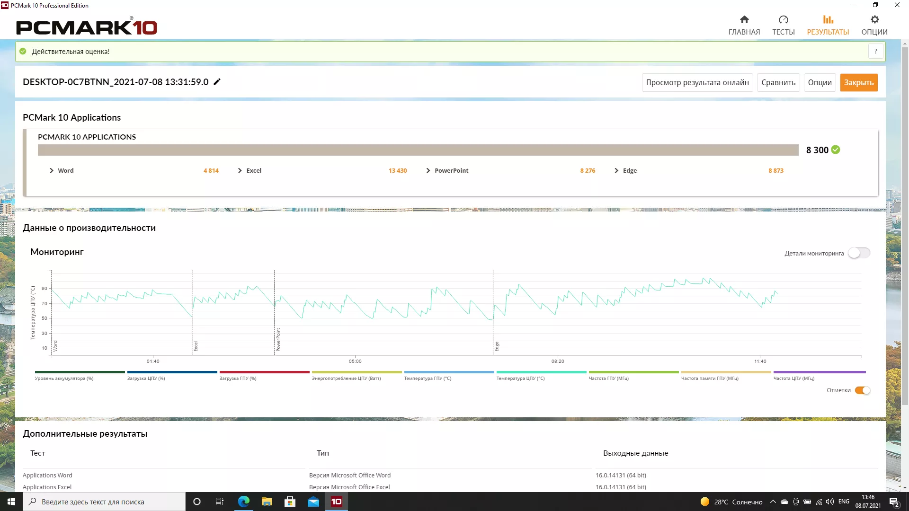Viewport: 909px width, 511px height.
Task: Open the Wi-Fi network tray icon
Action: point(819,502)
